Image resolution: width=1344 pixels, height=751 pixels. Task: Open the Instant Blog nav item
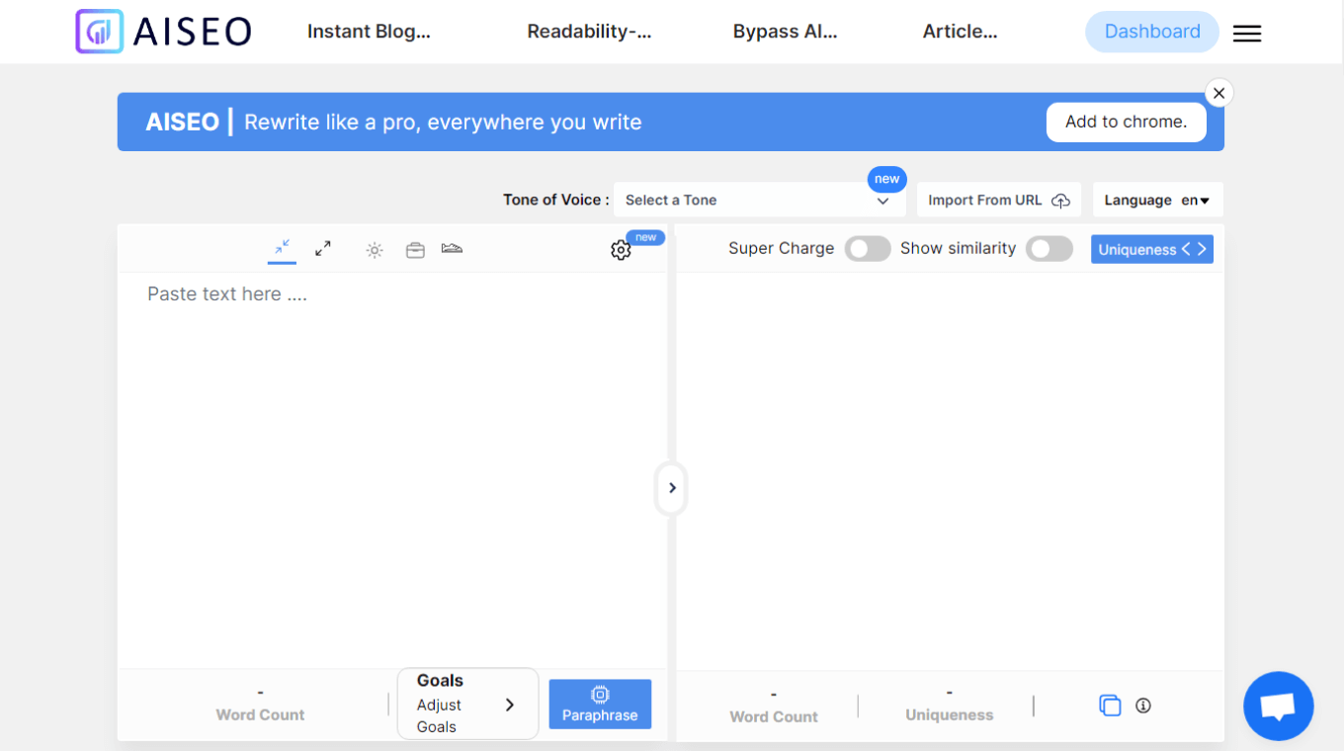coord(369,32)
